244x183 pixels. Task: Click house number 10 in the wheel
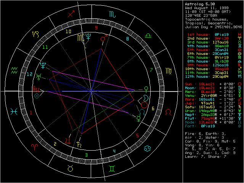tap(69, 32)
